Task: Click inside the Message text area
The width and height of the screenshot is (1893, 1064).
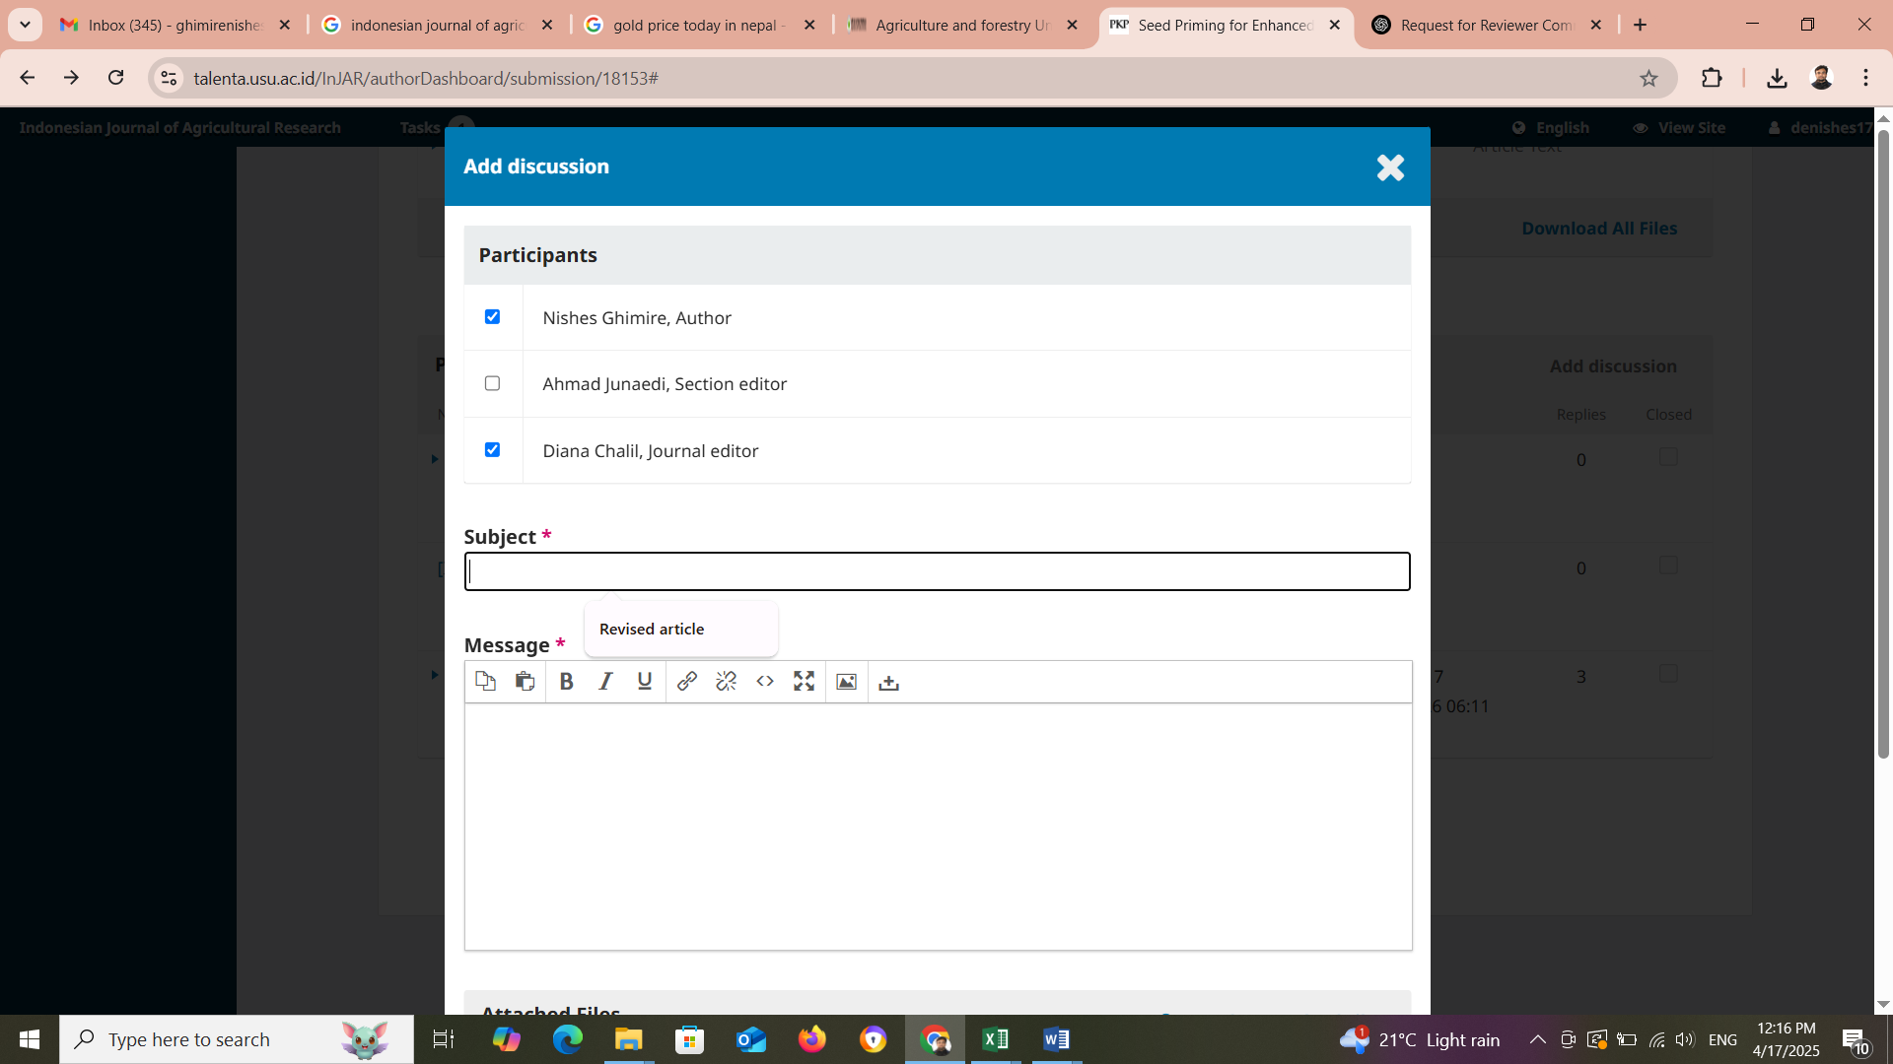Action: click(x=938, y=827)
